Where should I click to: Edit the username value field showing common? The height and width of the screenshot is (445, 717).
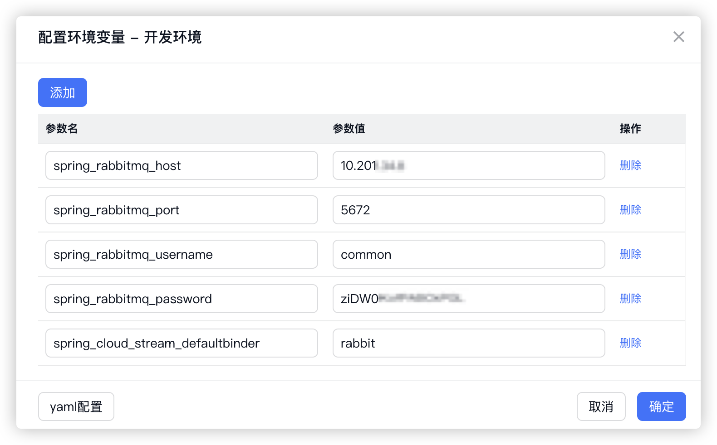[x=468, y=254]
